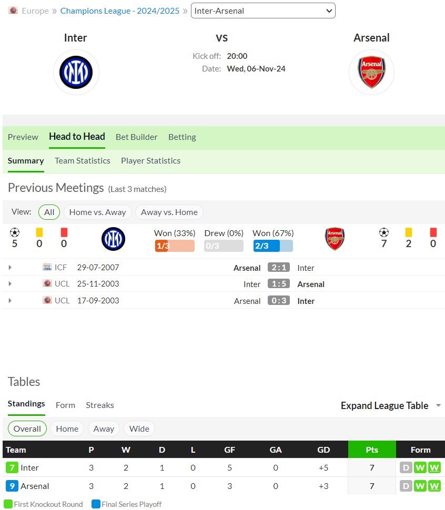Image resolution: width=445 pixels, height=510 pixels.
Task: Click Inter's football goals icon
Action: click(15, 232)
